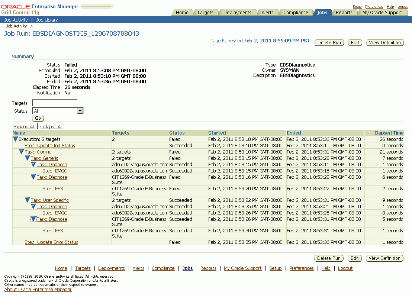Click the footer Setup link
This screenshot has height=297, width=412.
(x=276, y=268)
